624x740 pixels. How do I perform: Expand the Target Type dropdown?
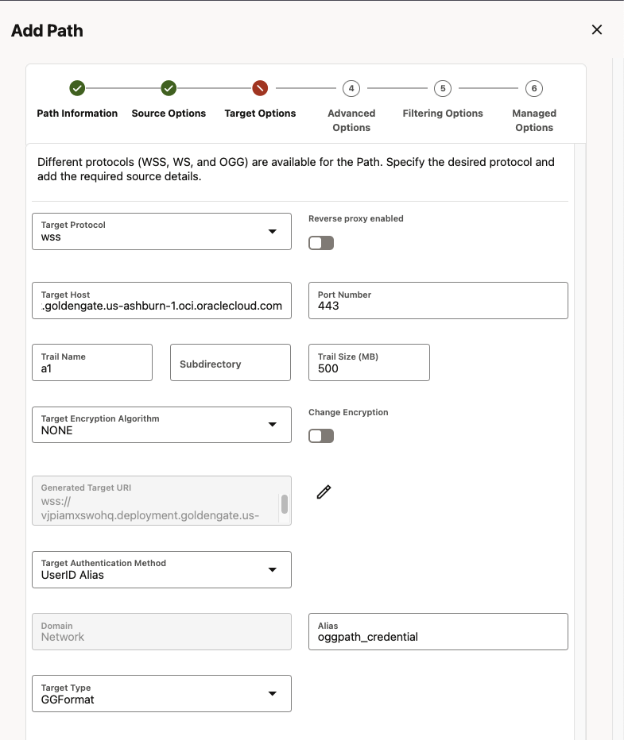point(161,693)
